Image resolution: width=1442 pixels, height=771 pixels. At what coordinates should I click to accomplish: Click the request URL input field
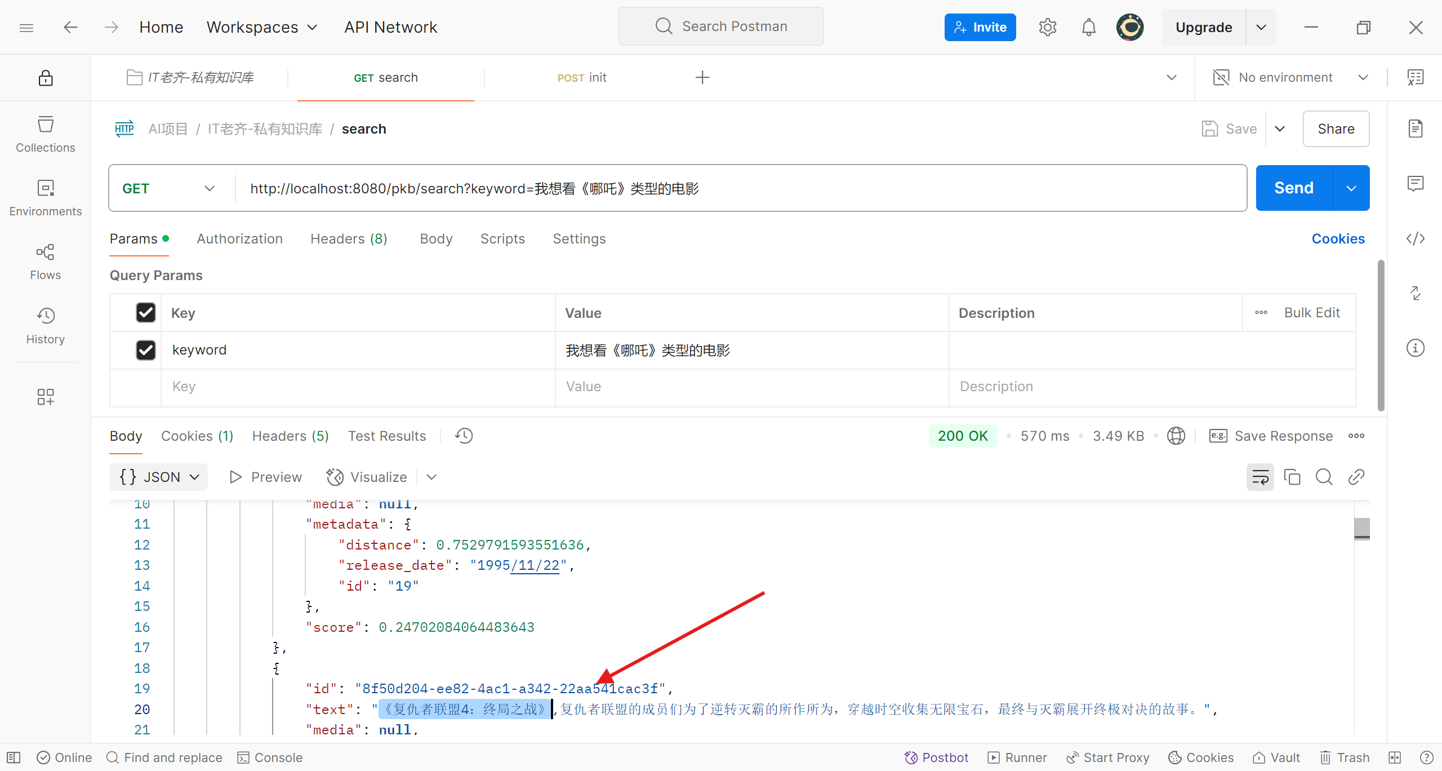click(x=732, y=188)
